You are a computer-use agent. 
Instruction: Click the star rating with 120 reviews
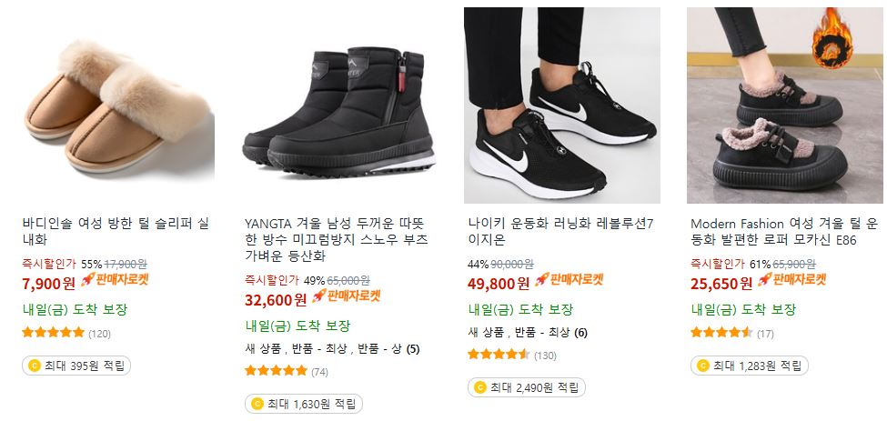tap(53, 332)
